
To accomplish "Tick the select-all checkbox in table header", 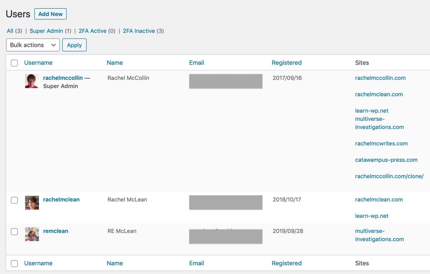I will 14,63.
